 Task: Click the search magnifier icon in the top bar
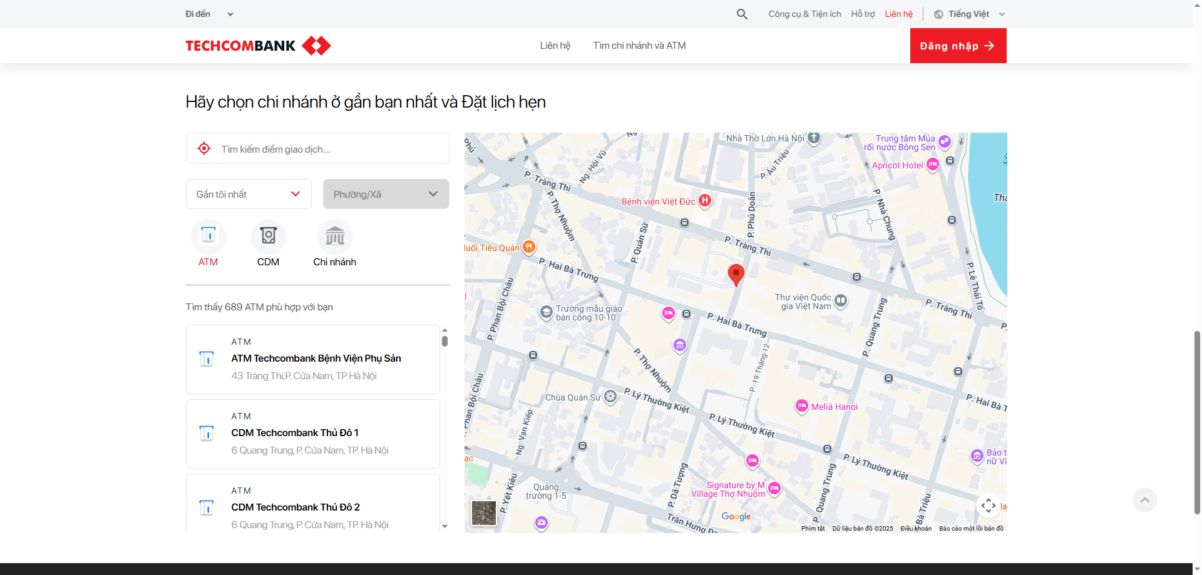(741, 14)
